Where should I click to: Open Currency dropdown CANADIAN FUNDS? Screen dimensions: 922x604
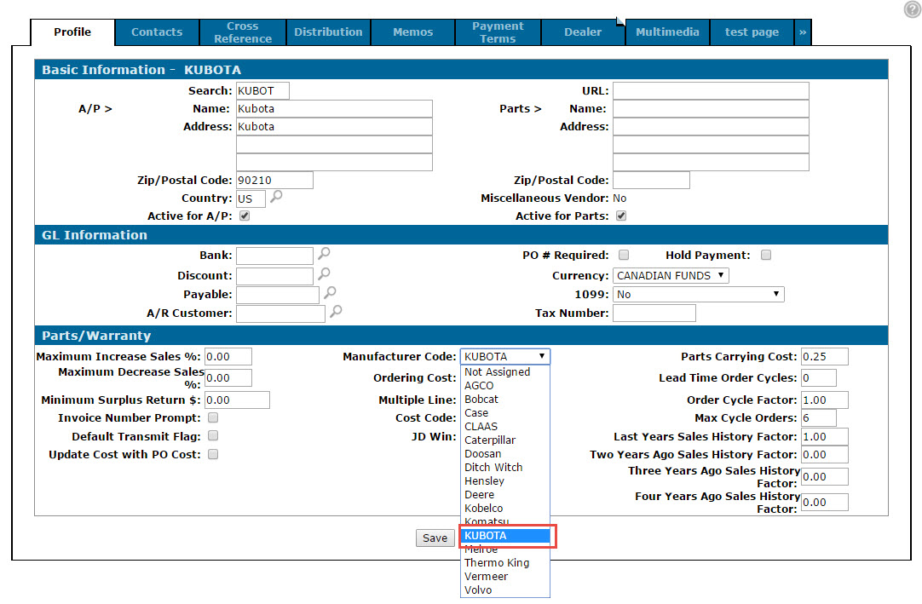point(671,275)
